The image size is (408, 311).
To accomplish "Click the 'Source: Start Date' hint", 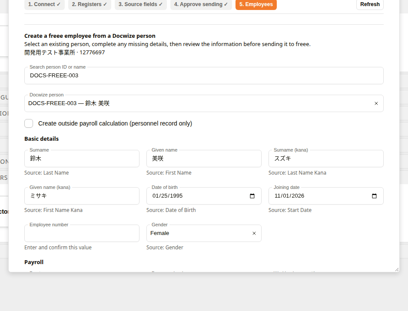I will pos(290,210).
